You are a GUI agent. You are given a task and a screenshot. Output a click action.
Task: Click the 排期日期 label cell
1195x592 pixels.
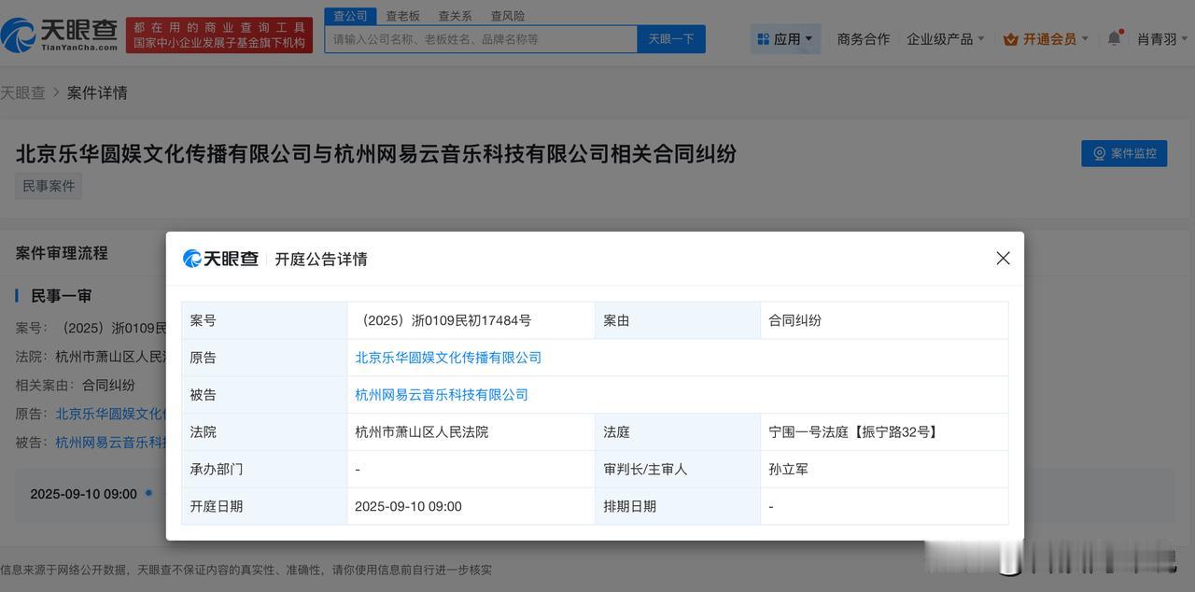(678, 506)
